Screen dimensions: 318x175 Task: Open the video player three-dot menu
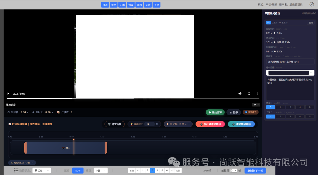click(258, 94)
